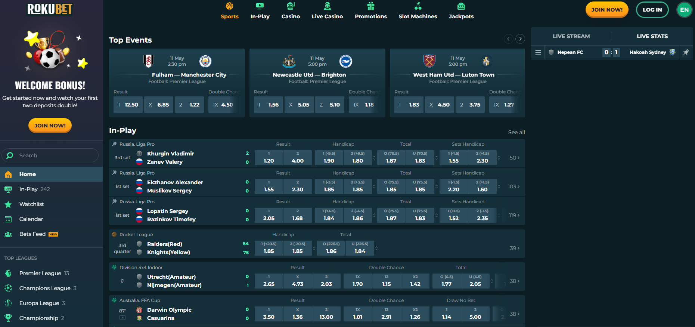Select Zanev Valery win odds 4.00
The width and height of the screenshot is (695, 327).
coord(298,158)
